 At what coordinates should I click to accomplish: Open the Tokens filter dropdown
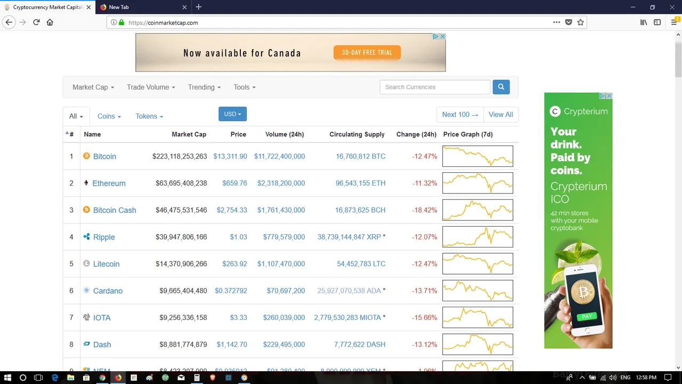(x=149, y=116)
